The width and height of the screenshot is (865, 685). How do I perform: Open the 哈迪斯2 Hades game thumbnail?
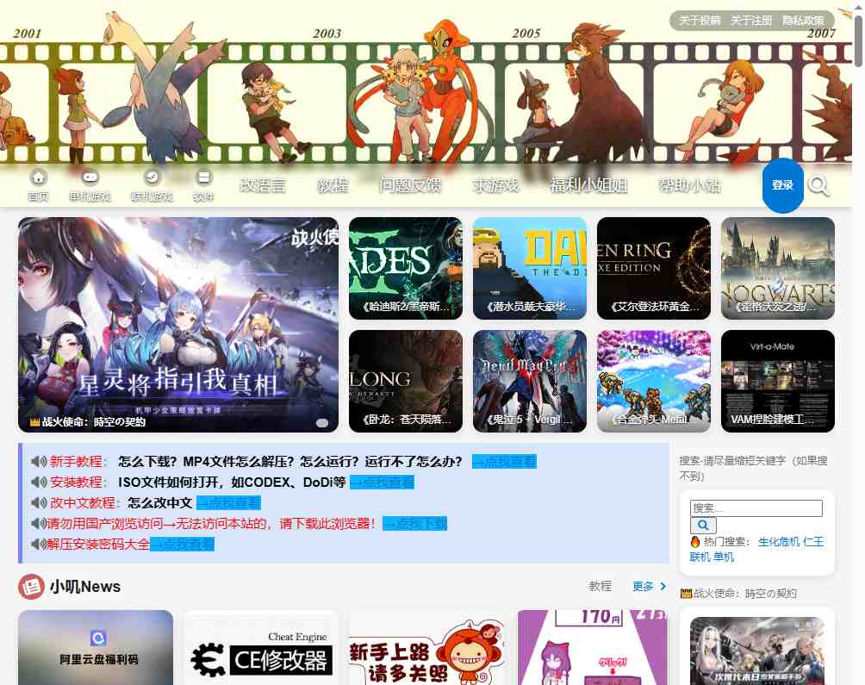[x=406, y=269]
